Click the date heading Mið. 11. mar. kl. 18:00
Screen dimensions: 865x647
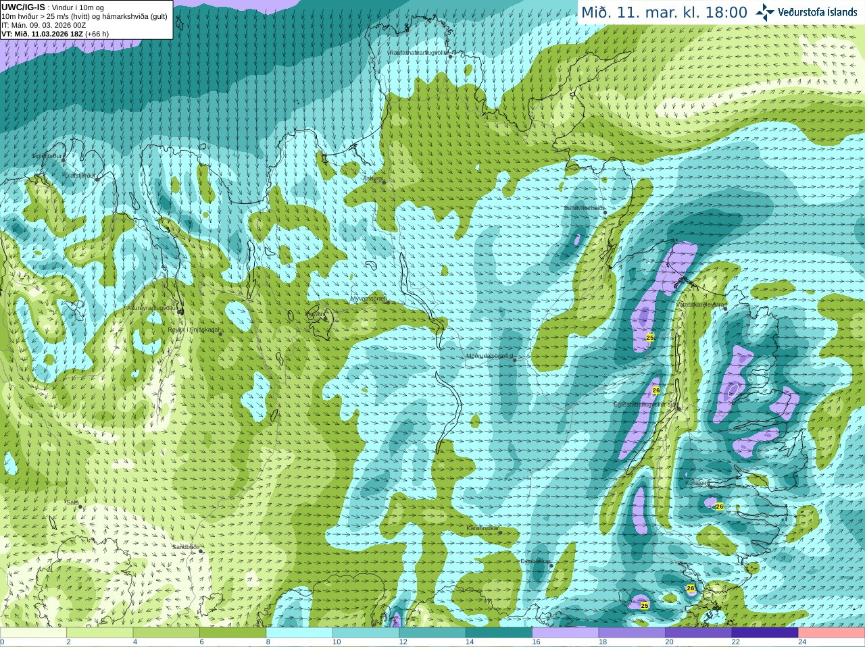(x=664, y=13)
